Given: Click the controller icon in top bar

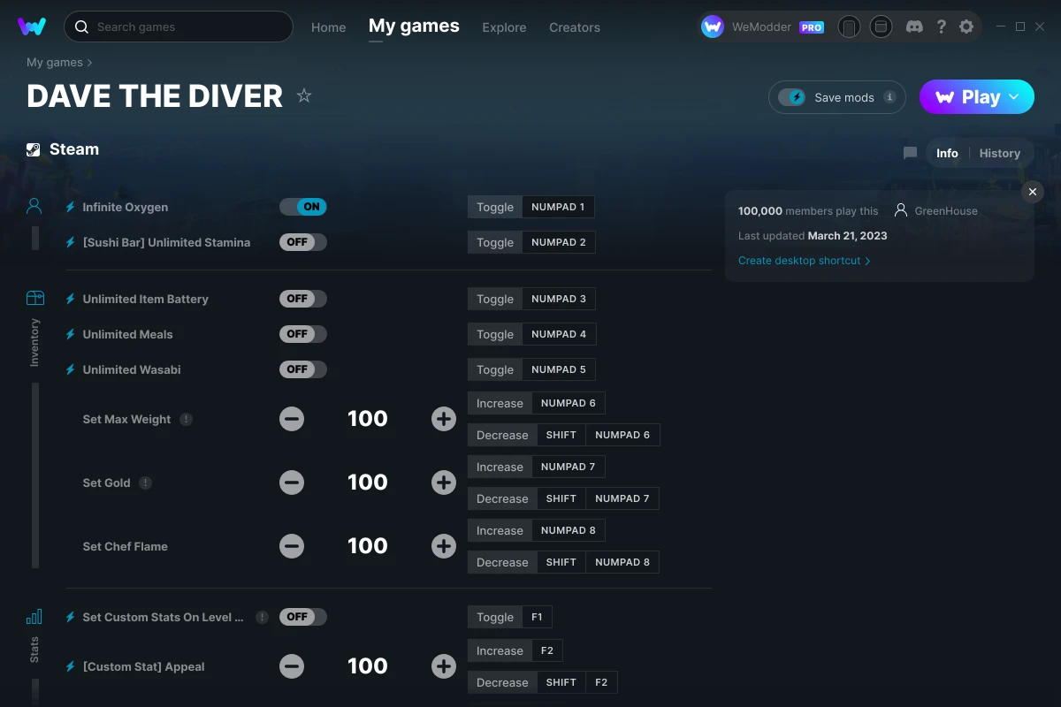Looking at the screenshot, I should point(849,27).
